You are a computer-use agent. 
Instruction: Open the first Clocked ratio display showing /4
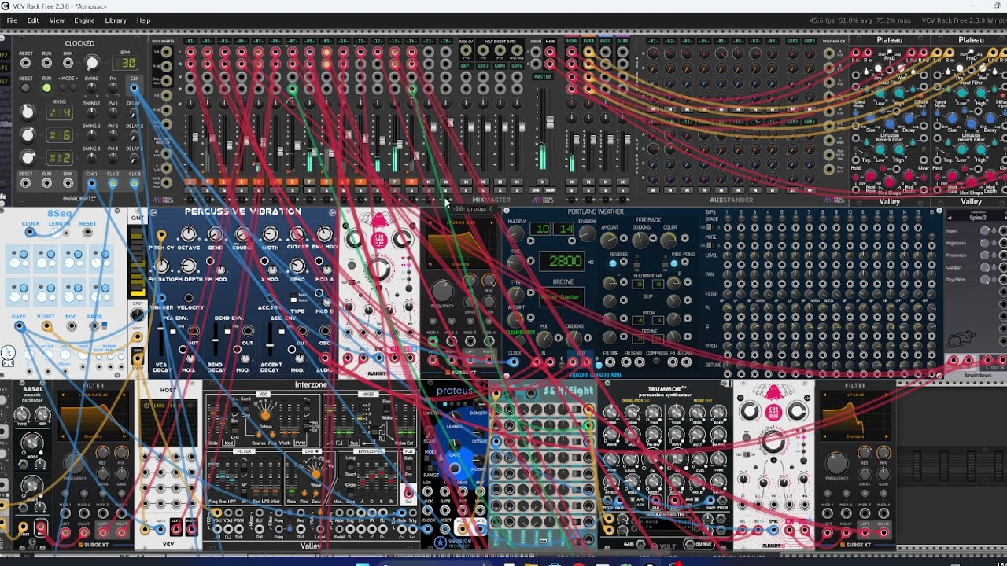60,113
